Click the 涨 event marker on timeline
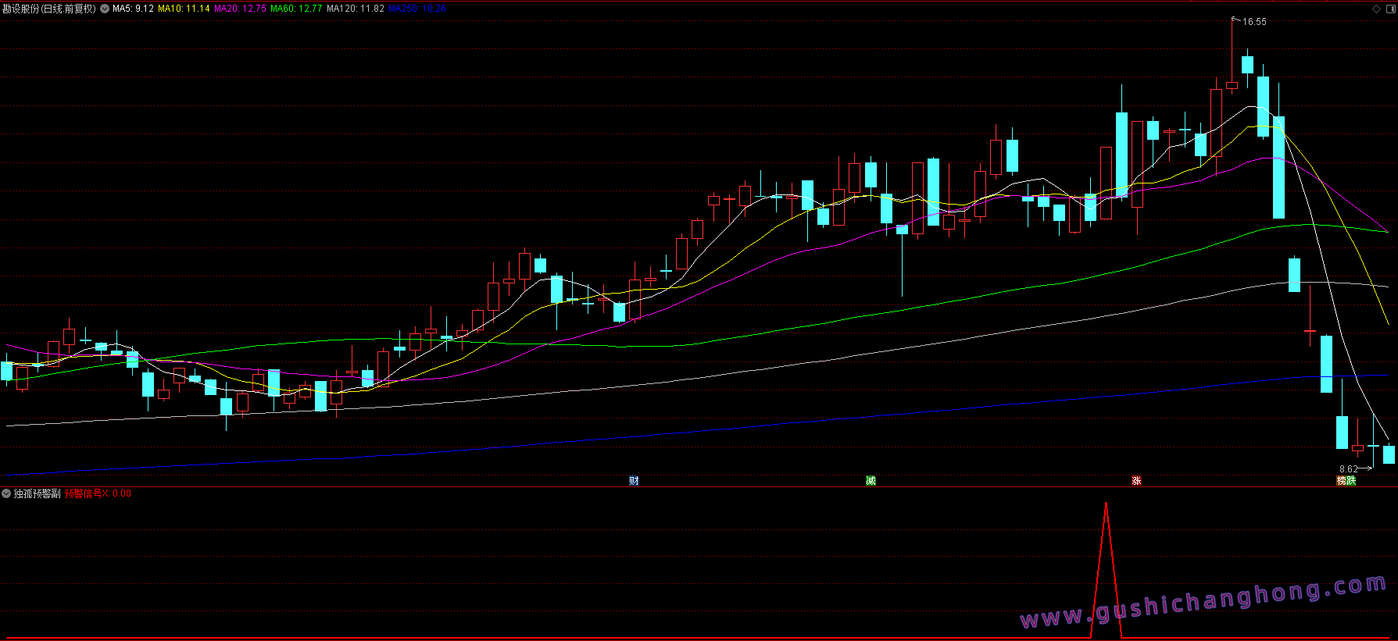This screenshot has height=641, width=1398. 1136,480
